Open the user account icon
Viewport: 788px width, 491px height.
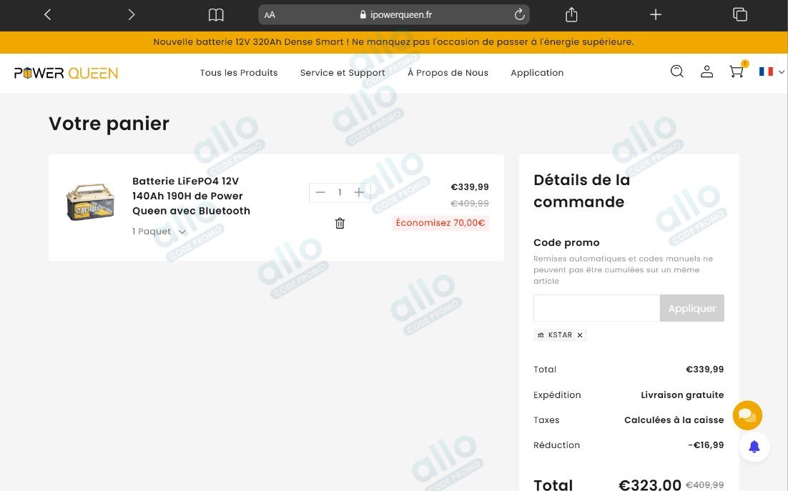point(706,71)
